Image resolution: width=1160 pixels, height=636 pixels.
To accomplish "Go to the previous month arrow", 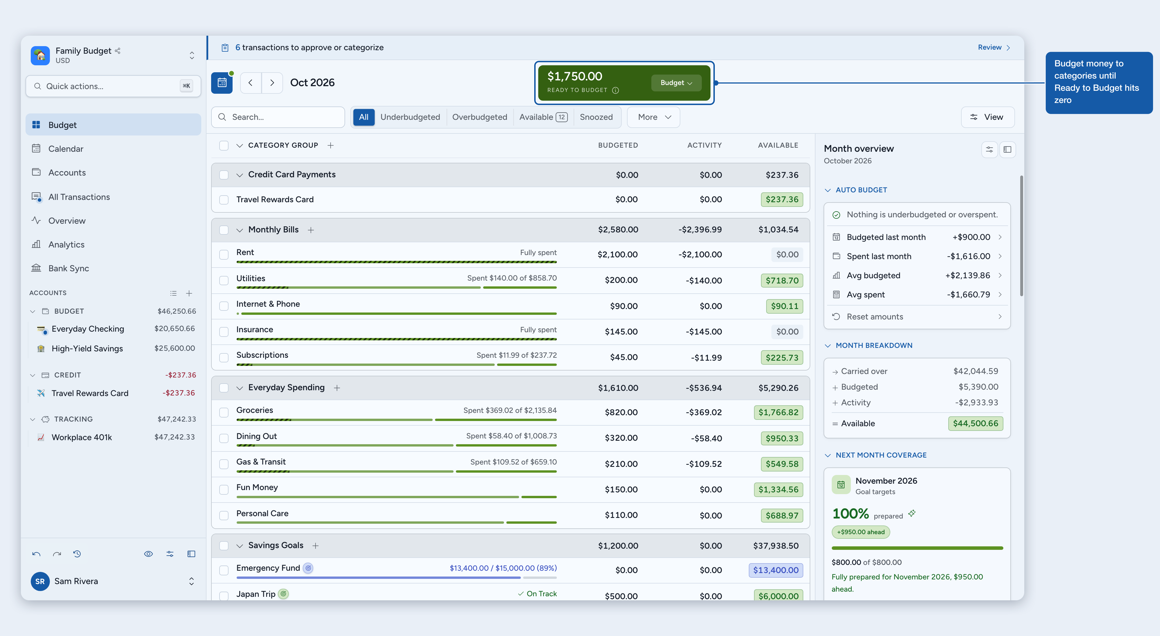I will (x=251, y=83).
